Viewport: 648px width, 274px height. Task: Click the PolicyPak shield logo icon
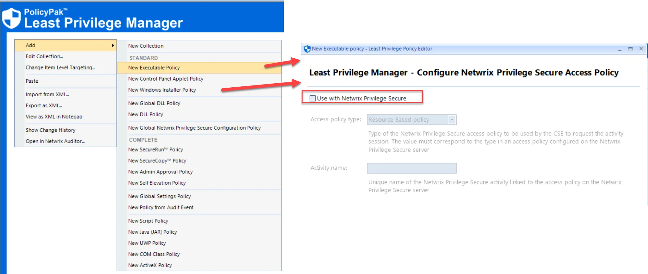pos(11,18)
